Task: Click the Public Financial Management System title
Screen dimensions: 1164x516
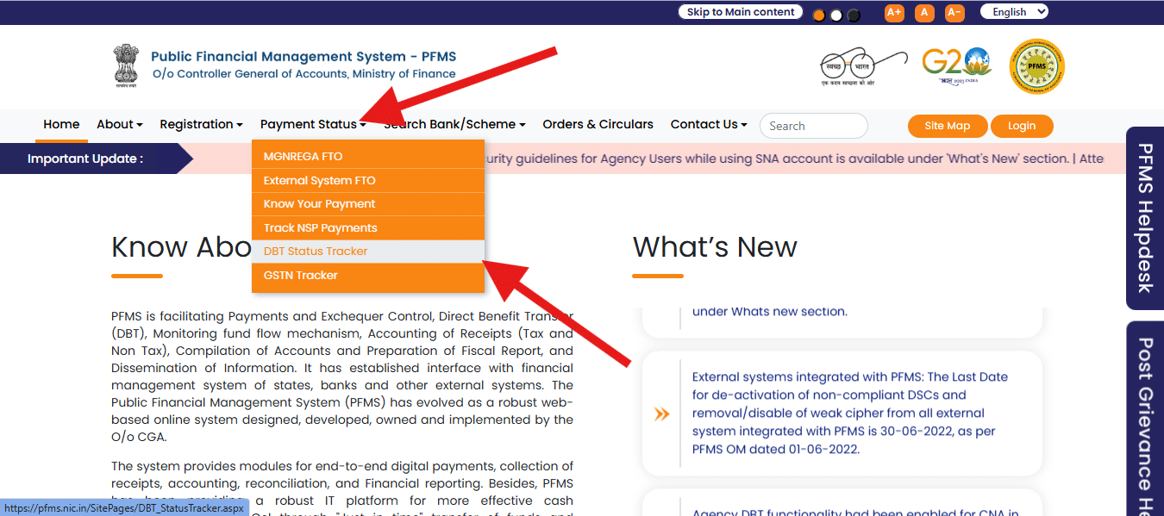Action: 304,57
